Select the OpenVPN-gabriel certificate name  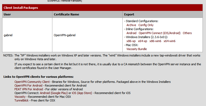(x=65, y=35)
